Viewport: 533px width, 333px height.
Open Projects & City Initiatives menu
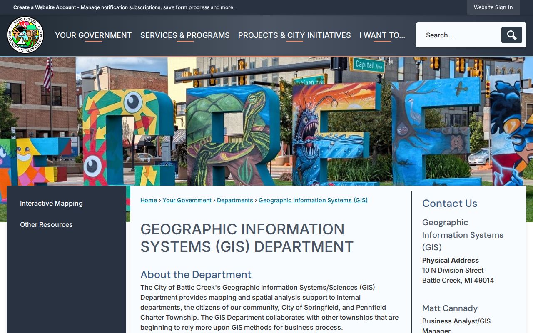pos(294,35)
